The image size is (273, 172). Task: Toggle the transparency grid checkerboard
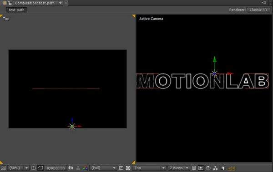[128, 168]
